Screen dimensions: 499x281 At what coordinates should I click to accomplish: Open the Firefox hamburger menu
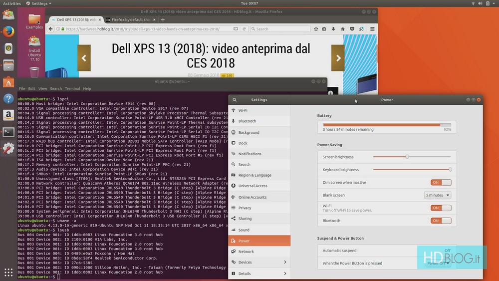tap(372, 29)
